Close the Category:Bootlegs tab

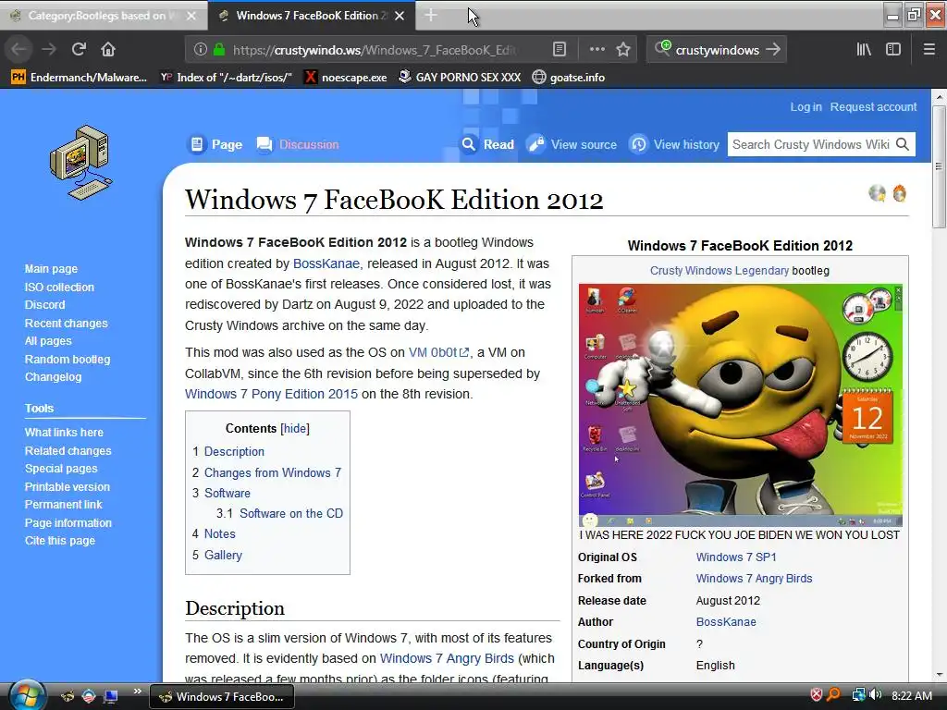[x=191, y=17]
